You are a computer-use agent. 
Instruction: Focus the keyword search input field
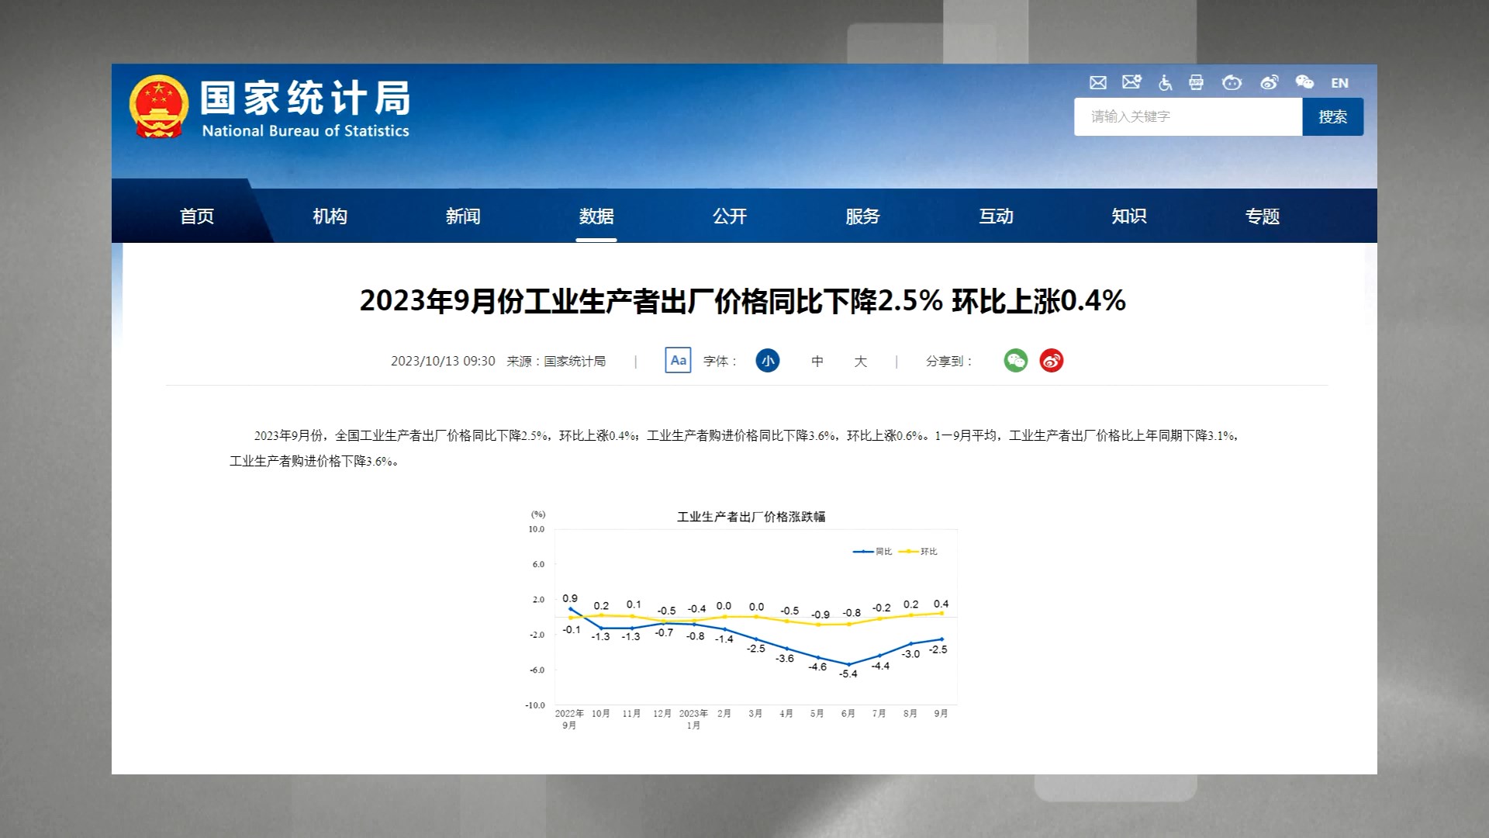pos(1187,117)
